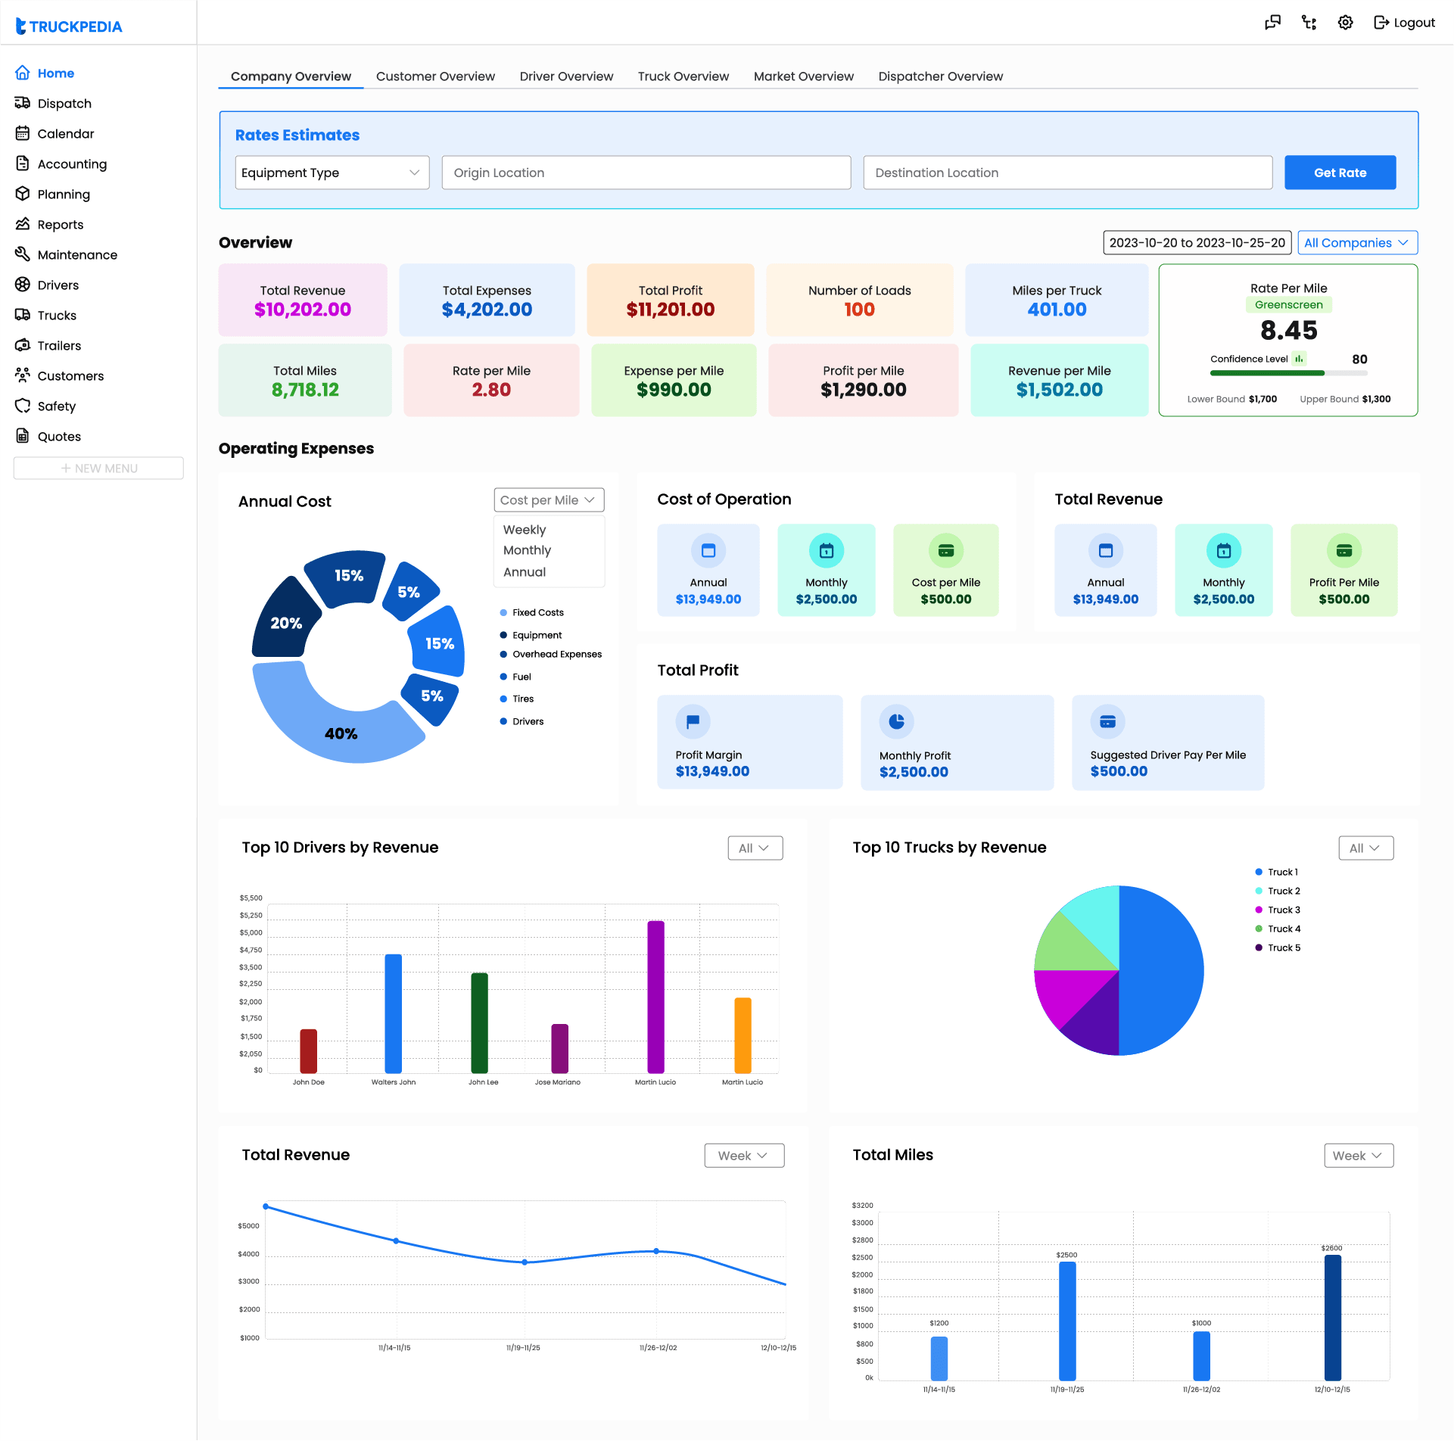Click the Origin Location input field

[x=646, y=173]
